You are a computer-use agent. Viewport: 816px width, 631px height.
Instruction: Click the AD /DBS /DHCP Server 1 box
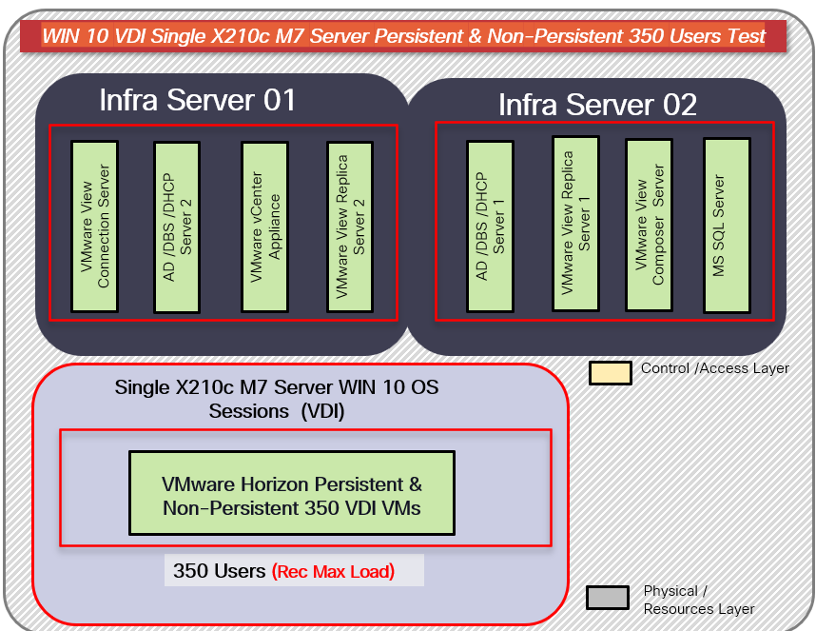pyautogui.click(x=490, y=227)
